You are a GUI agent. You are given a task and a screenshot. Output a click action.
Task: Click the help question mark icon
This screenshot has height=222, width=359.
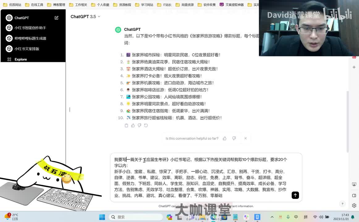tap(342, 204)
